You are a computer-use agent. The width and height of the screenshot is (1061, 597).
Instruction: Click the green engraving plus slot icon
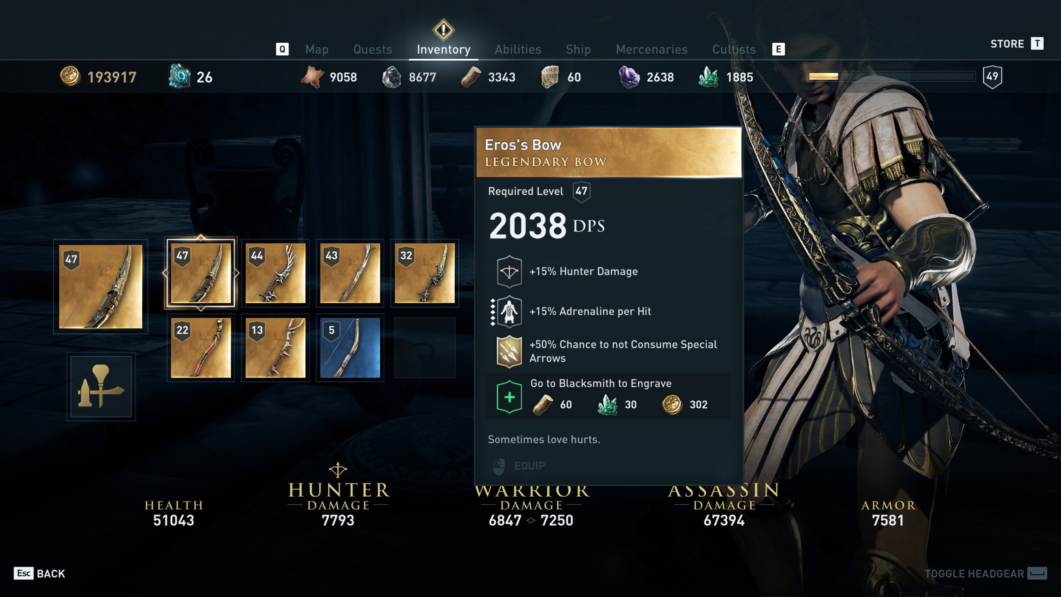click(509, 397)
